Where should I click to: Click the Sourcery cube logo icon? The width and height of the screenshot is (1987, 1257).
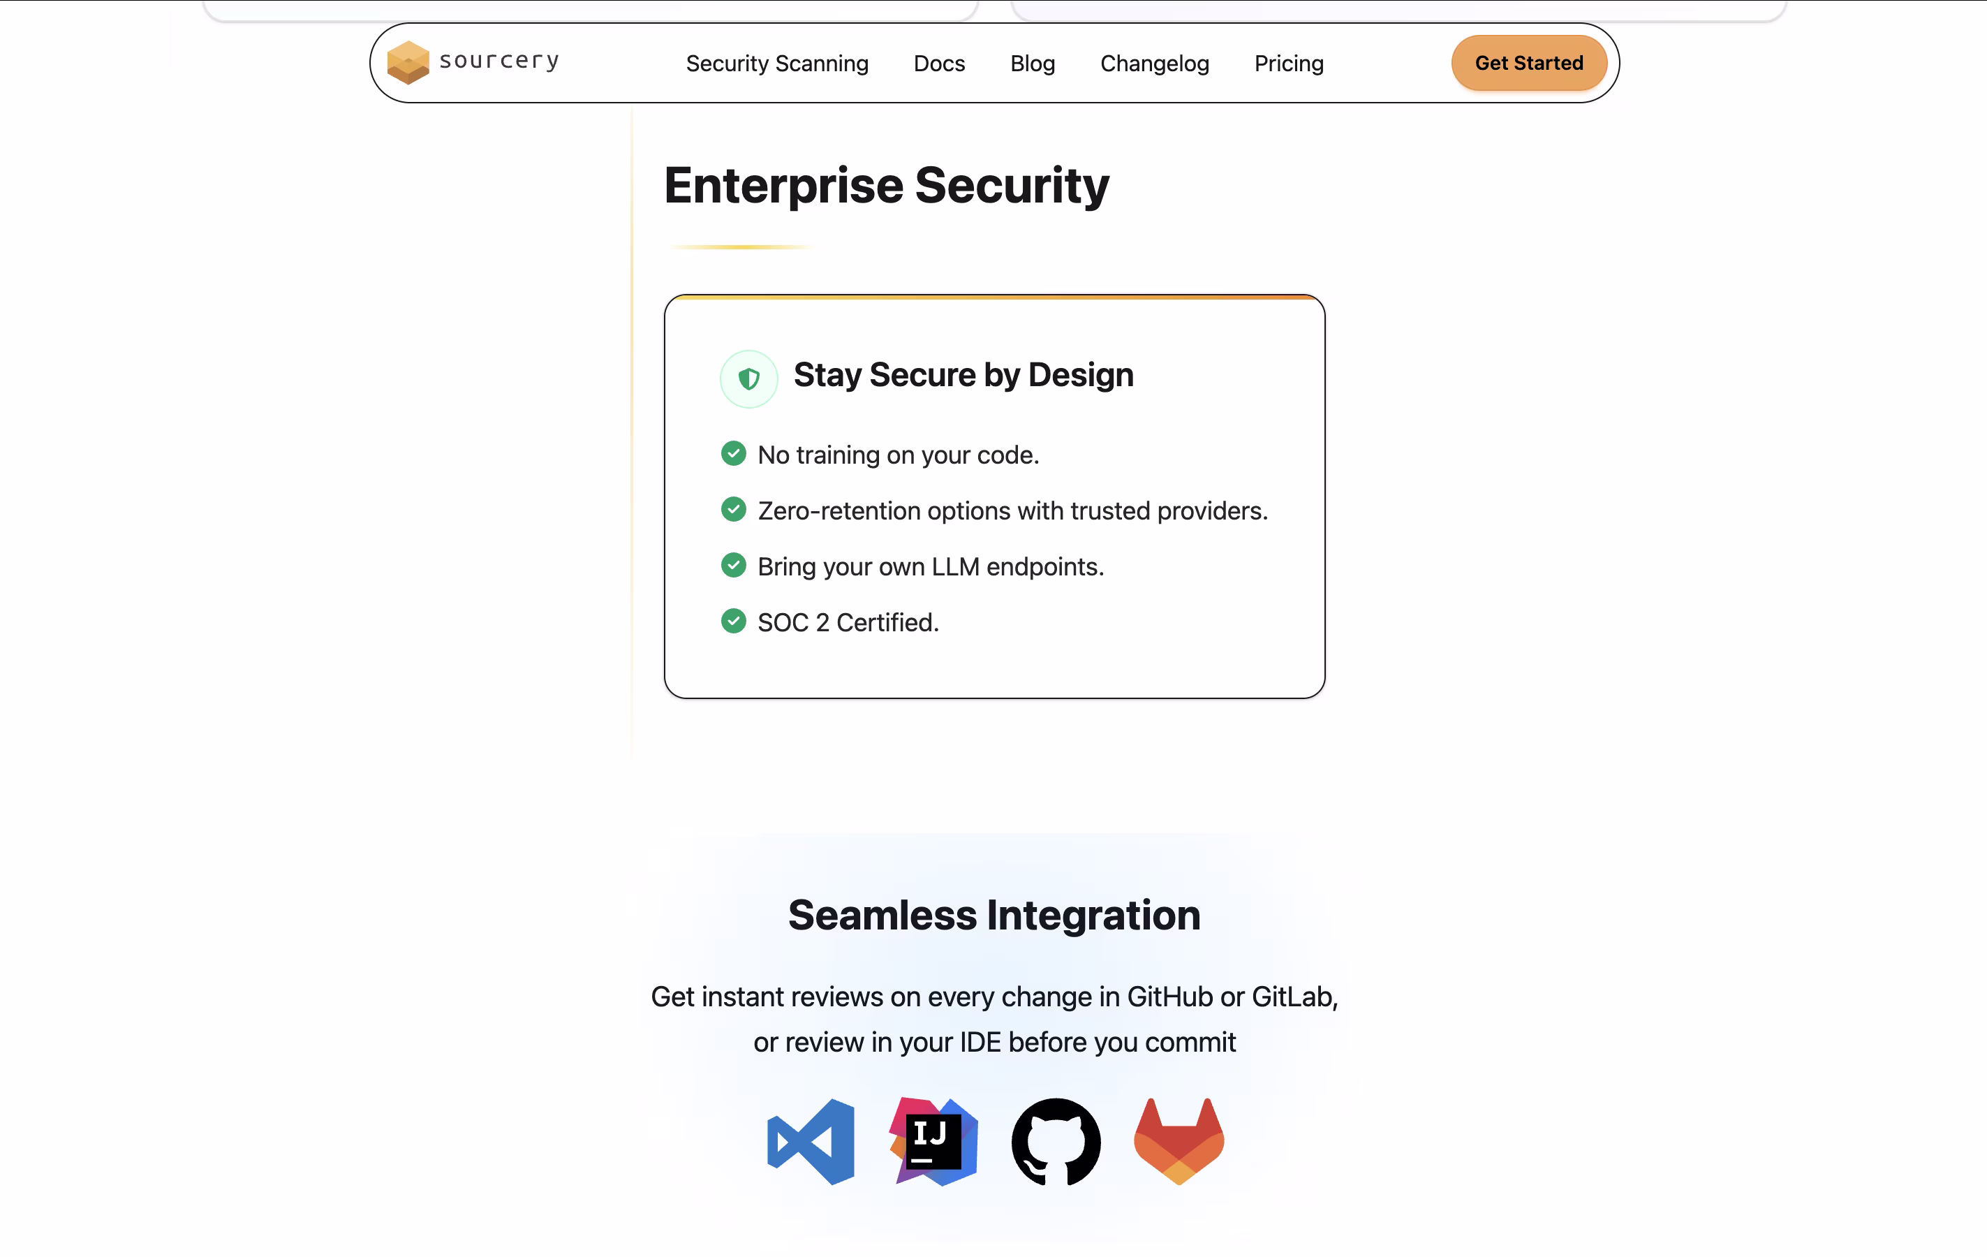408,63
